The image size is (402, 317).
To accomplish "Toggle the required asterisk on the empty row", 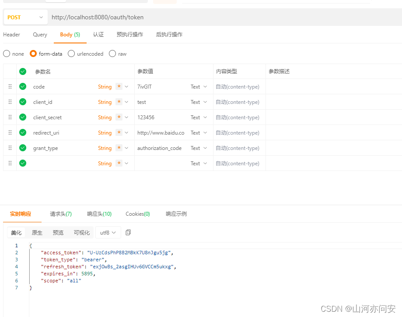I will 119,163.
